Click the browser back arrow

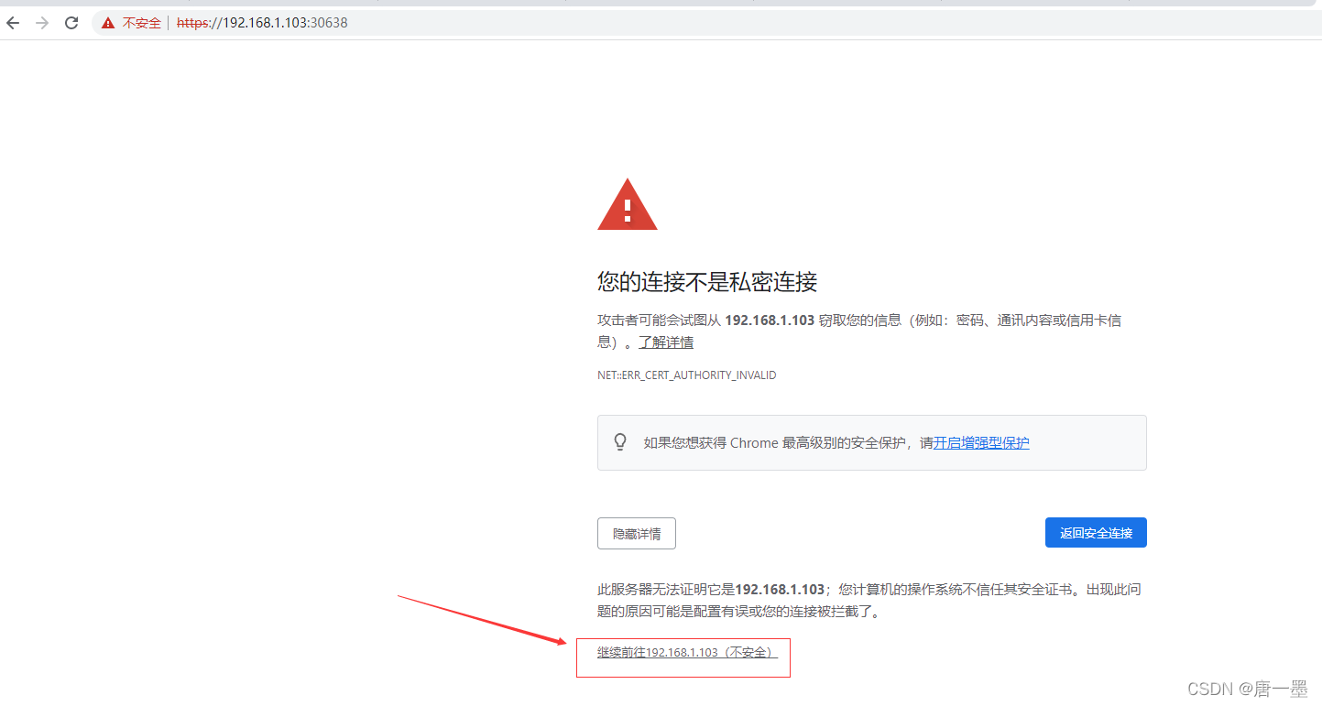[x=13, y=23]
